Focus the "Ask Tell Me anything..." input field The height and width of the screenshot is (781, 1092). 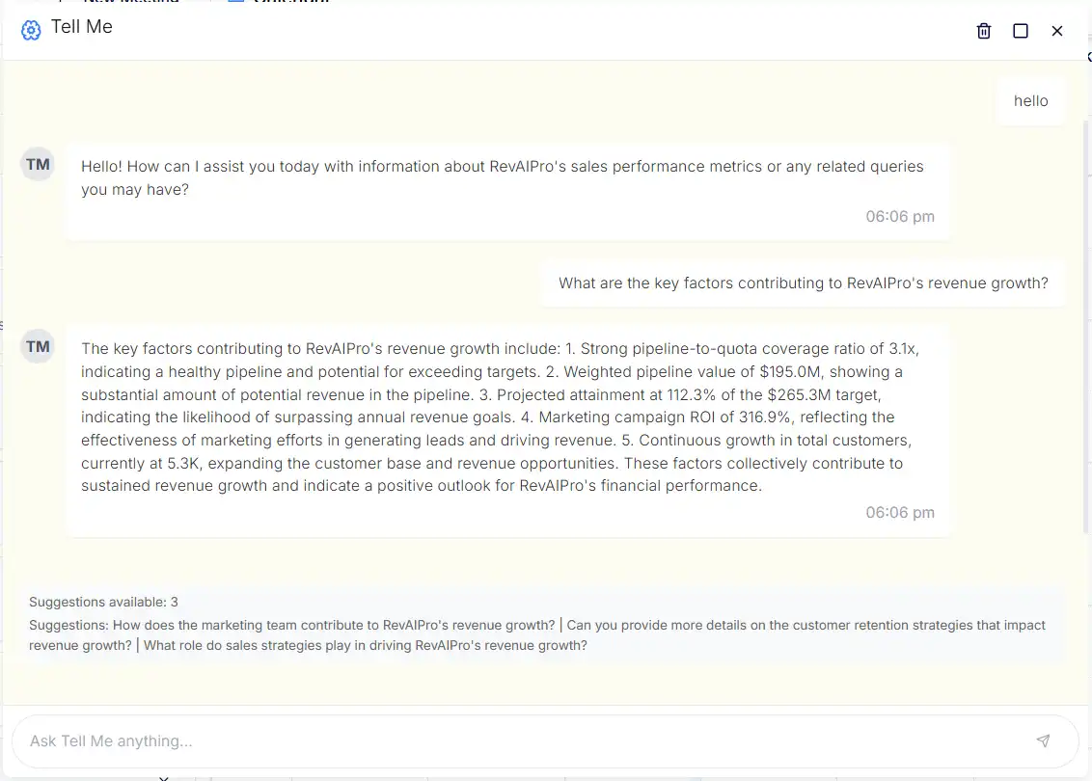521,741
